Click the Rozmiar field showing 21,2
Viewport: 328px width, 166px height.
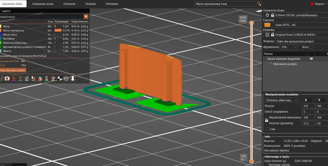pyautogui.click(x=308, y=123)
